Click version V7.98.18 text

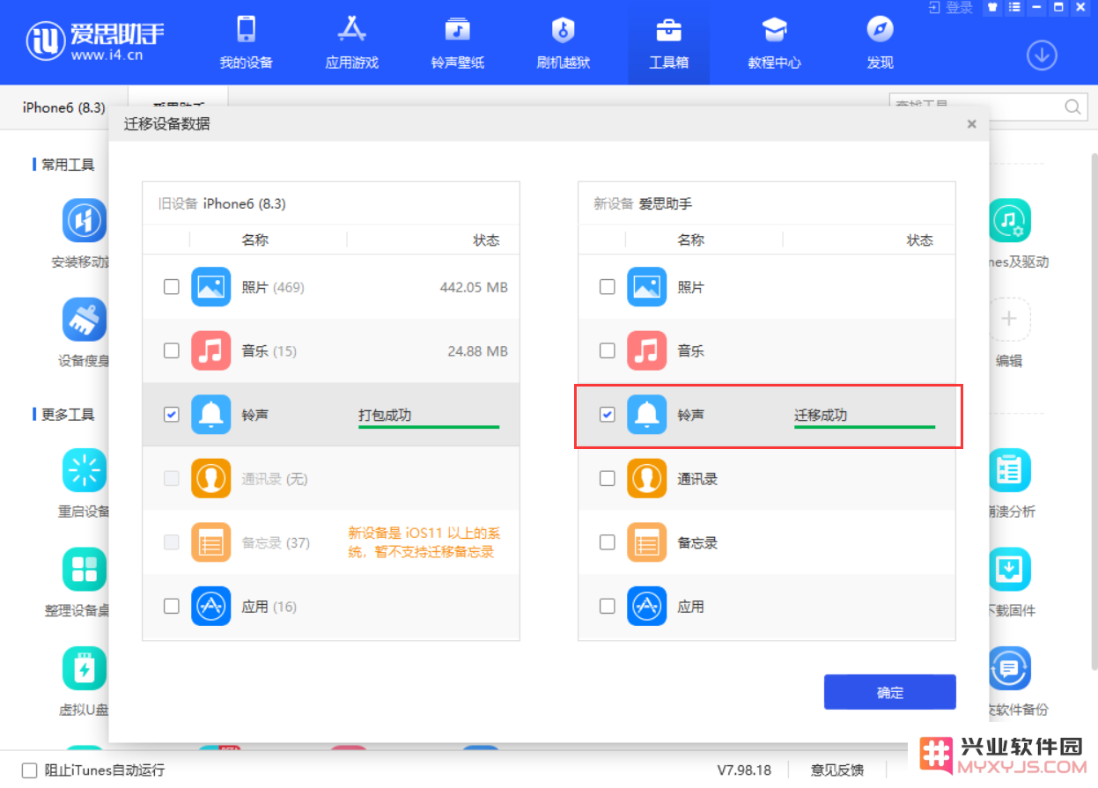744,770
